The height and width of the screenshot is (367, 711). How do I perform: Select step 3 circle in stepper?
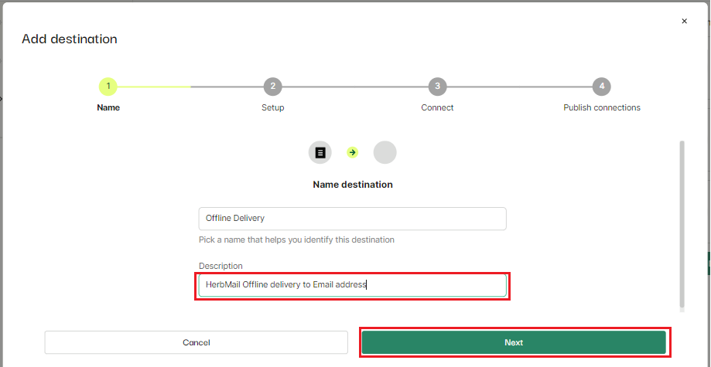[438, 86]
